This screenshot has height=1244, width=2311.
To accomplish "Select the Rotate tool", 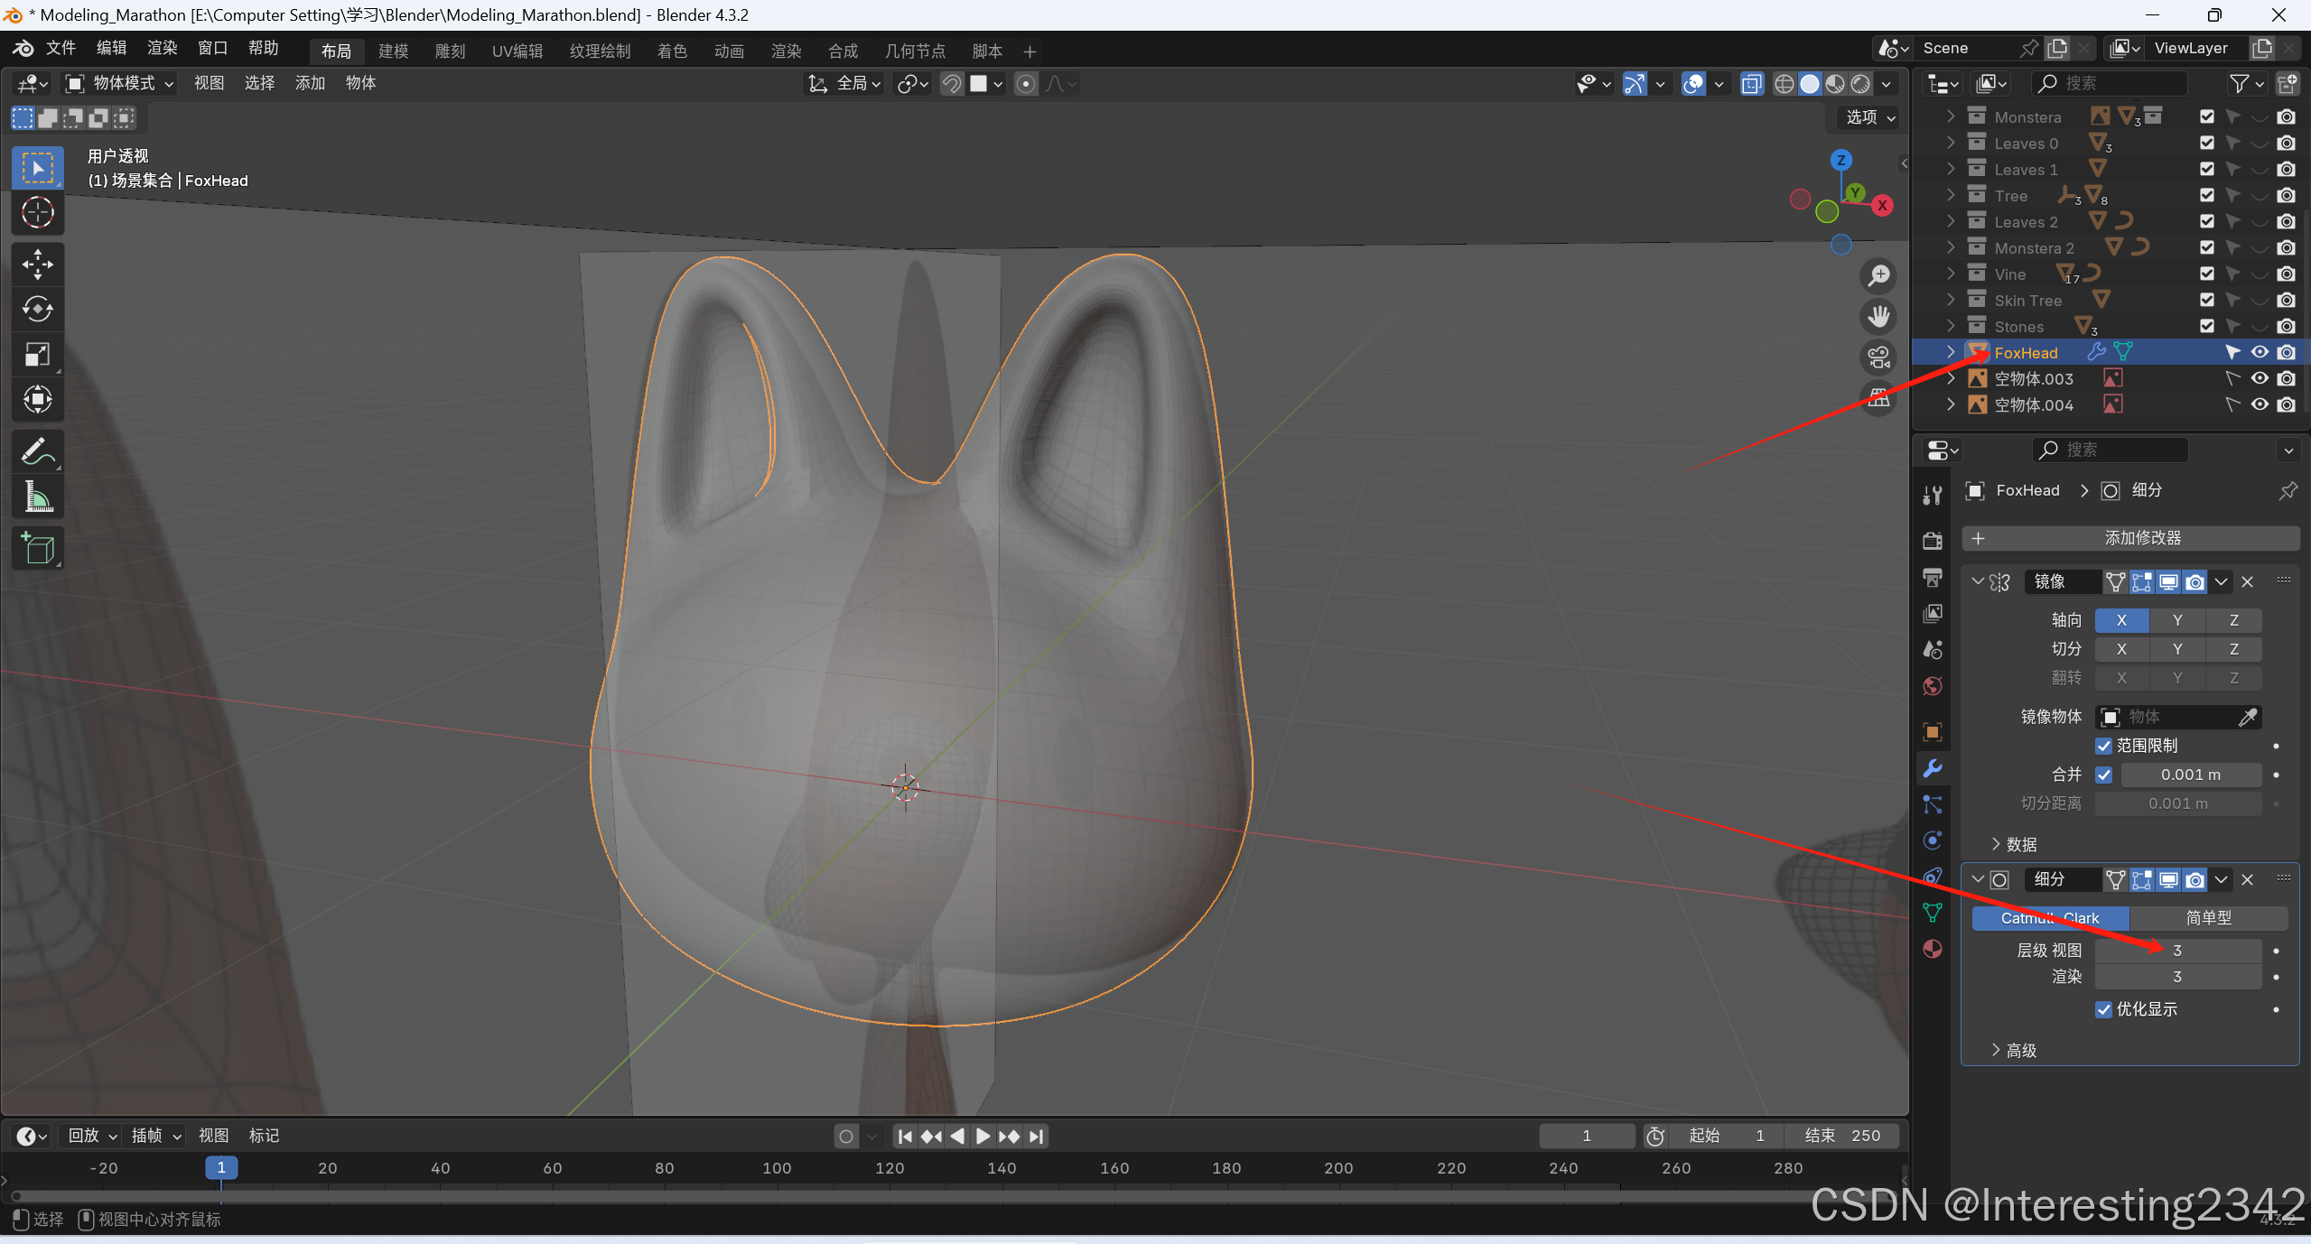I will pyautogui.click(x=37, y=310).
